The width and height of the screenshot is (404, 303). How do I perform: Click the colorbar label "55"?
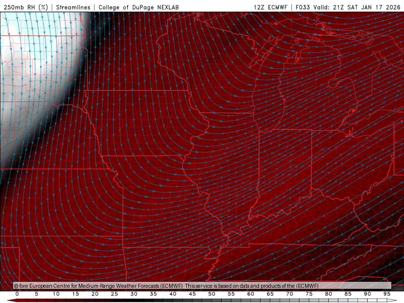pos(231,294)
